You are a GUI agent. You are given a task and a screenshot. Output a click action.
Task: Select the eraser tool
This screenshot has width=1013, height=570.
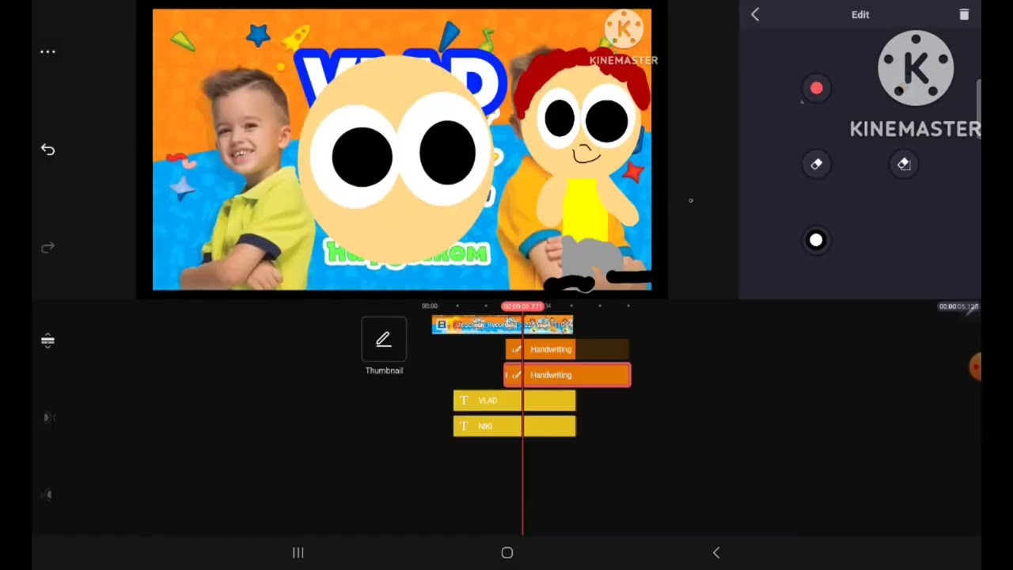click(816, 164)
